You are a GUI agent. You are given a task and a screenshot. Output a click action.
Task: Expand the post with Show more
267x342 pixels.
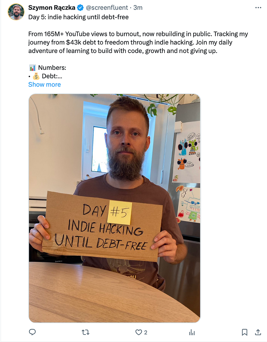(x=44, y=84)
